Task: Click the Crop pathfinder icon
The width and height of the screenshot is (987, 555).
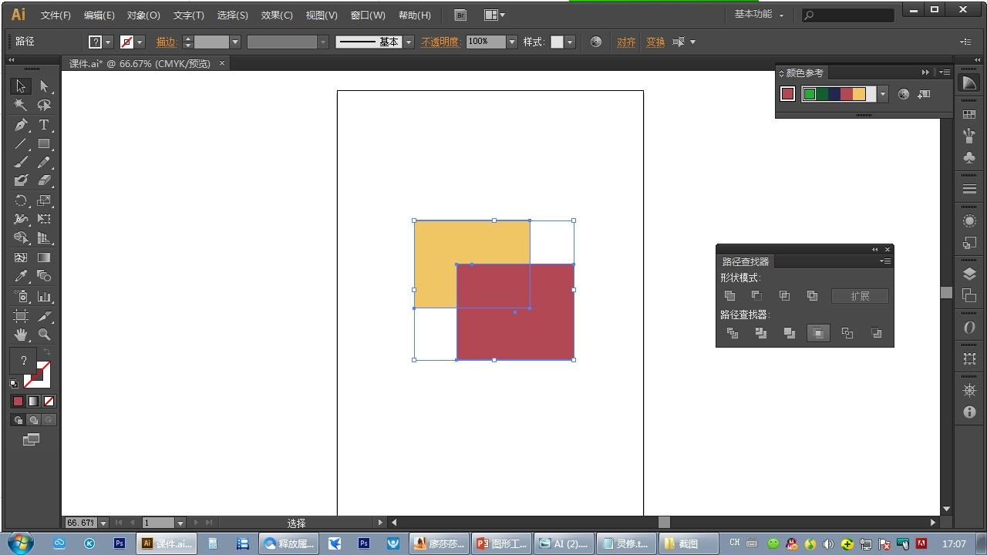Action: pos(818,333)
